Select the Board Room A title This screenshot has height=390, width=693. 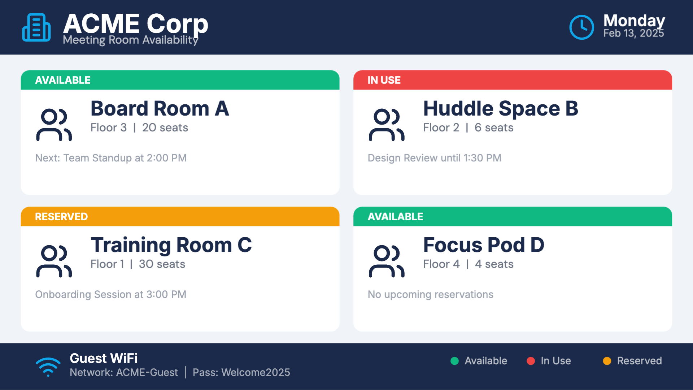[160, 108]
